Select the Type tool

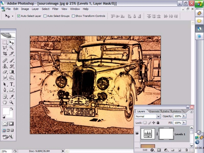coord(12,84)
